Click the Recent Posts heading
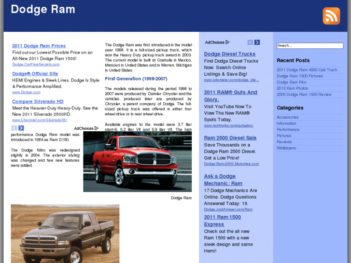The height and width of the screenshot is (263, 351). pyautogui.click(x=293, y=60)
